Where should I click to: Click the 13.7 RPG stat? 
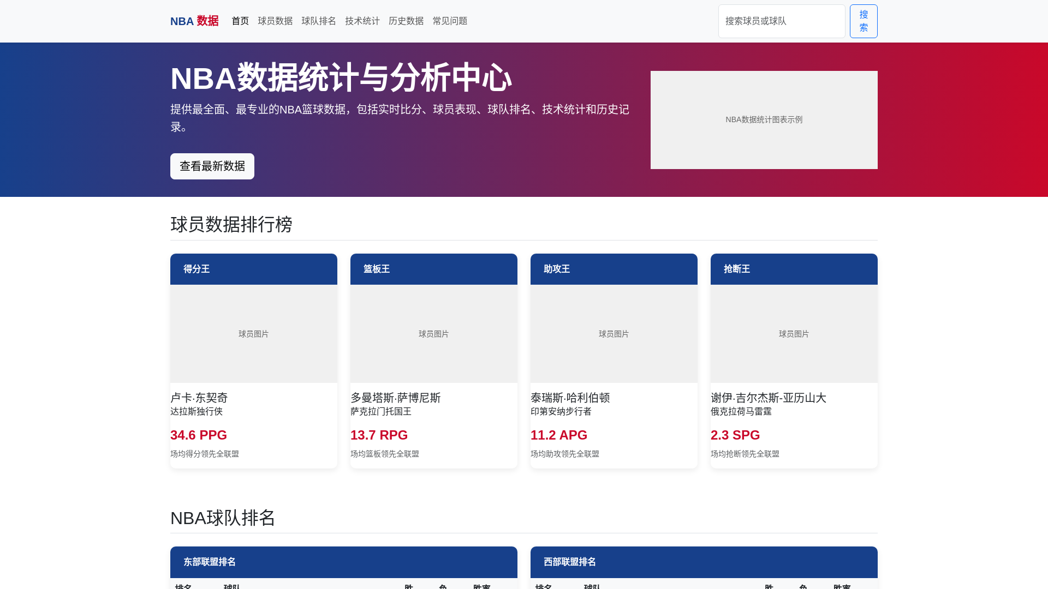coord(379,435)
